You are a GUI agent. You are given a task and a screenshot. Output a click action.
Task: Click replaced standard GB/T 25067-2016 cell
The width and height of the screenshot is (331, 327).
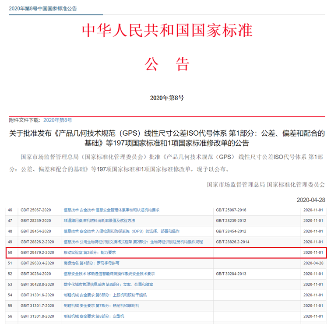(x=231, y=210)
